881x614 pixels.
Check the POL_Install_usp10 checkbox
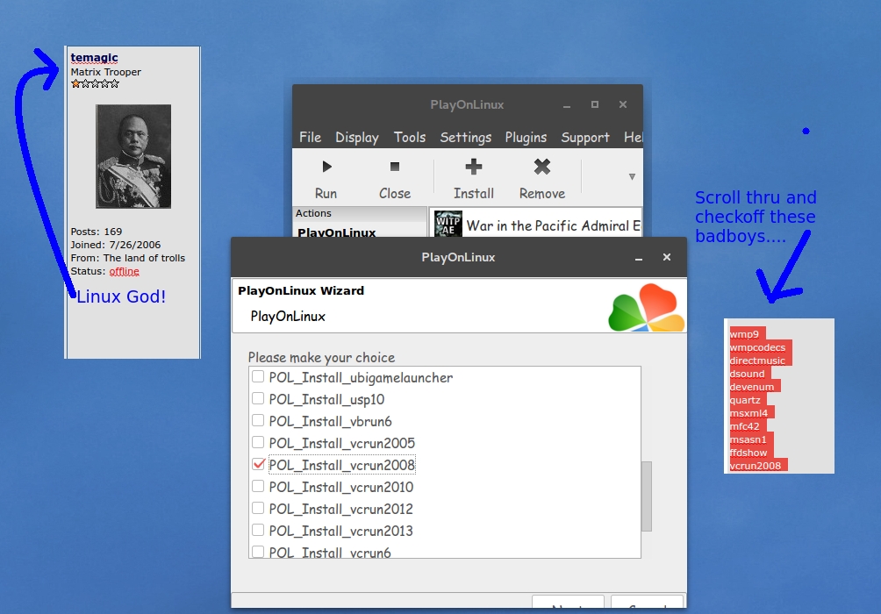tap(258, 398)
